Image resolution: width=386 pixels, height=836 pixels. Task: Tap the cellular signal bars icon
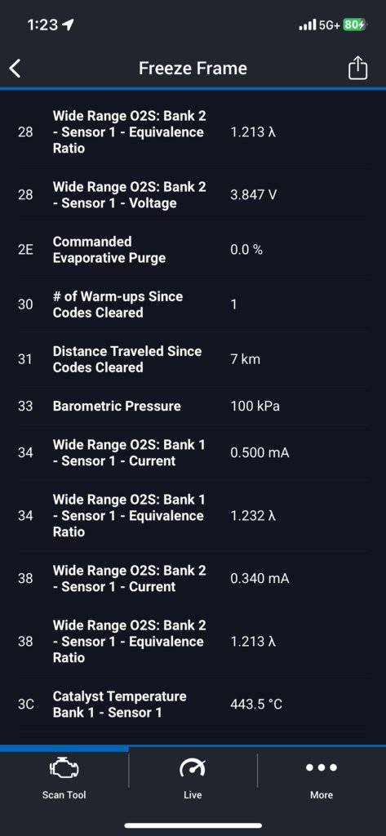pos(307,24)
